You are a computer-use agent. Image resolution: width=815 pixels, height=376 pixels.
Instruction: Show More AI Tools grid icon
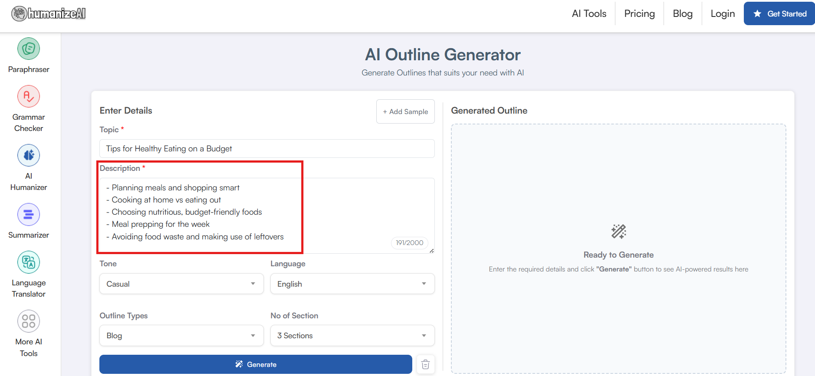click(29, 321)
